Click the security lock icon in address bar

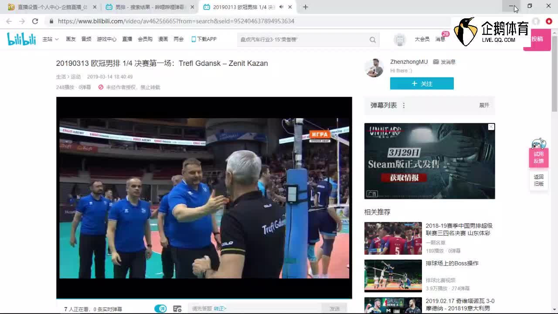click(x=51, y=21)
